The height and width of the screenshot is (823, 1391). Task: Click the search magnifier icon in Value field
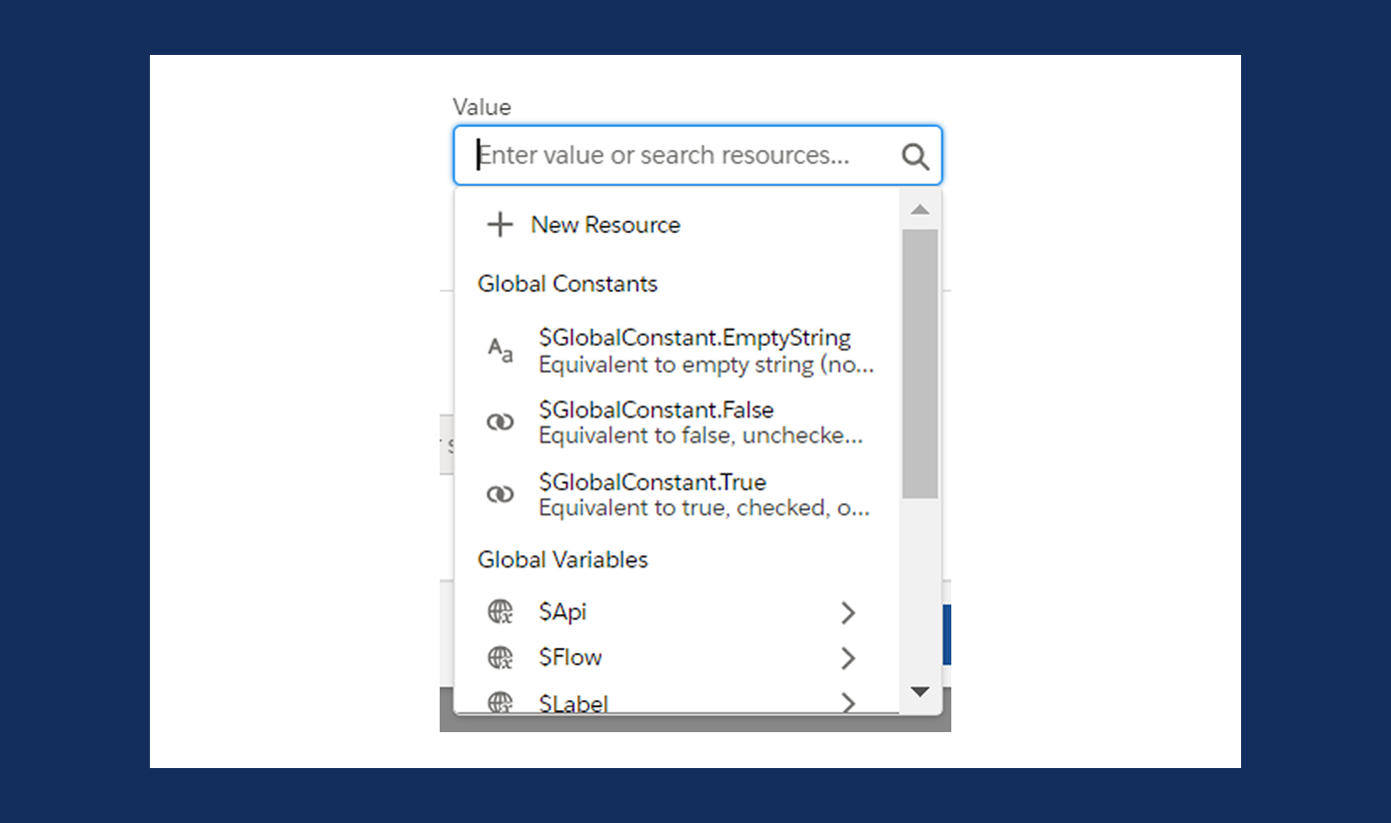[x=915, y=156]
